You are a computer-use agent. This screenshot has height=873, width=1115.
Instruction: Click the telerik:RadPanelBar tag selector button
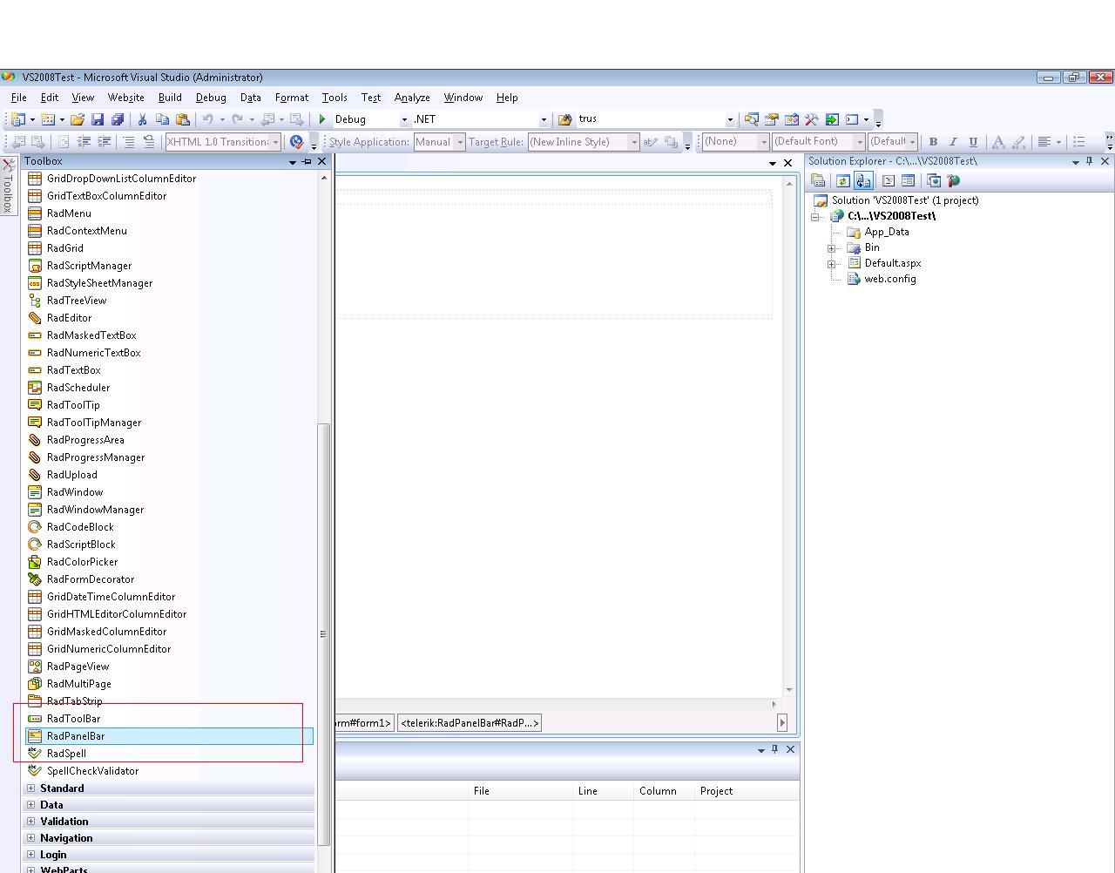[470, 723]
